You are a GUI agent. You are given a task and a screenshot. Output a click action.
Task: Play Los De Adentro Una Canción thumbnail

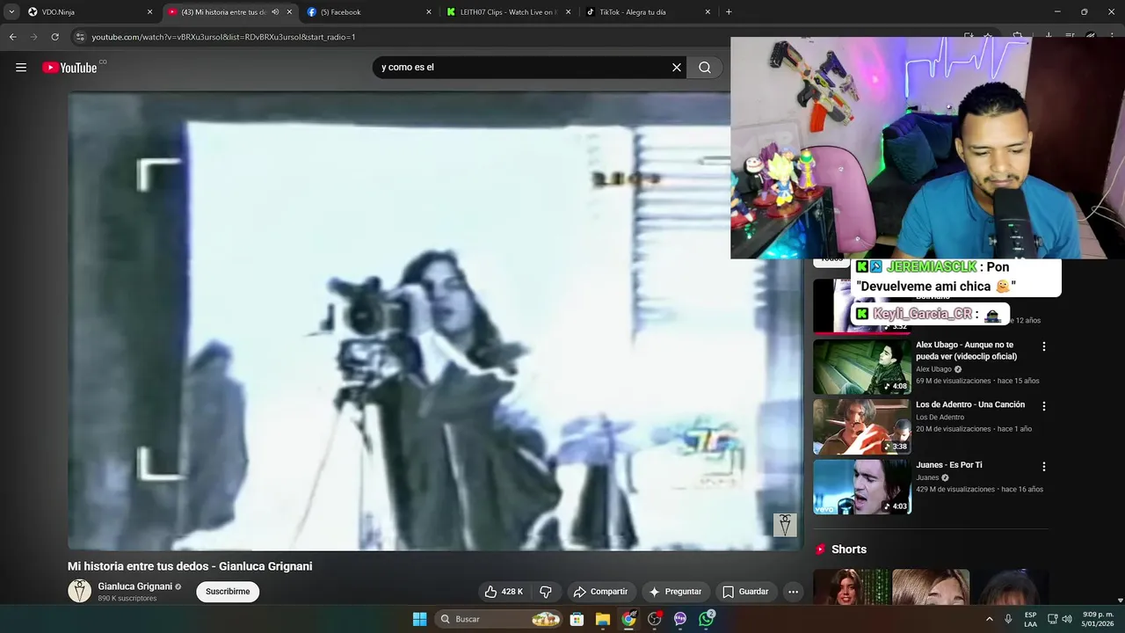pos(862,426)
